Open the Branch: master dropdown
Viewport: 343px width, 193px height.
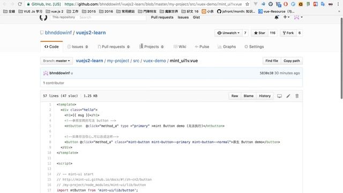click(x=56, y=61)
